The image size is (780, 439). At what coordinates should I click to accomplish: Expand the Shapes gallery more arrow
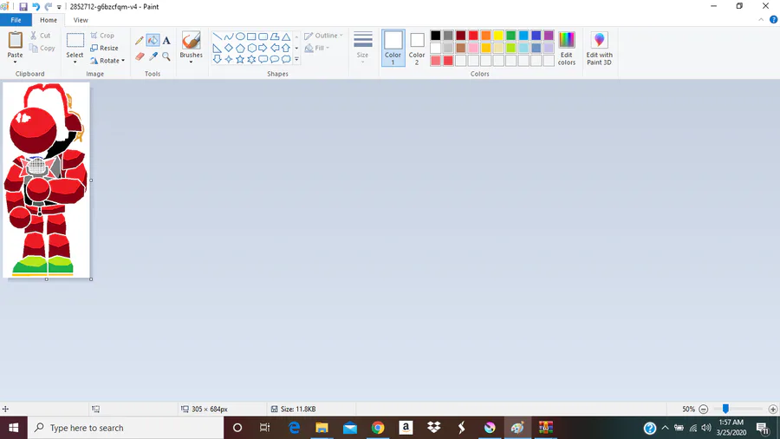click(296, 59)
